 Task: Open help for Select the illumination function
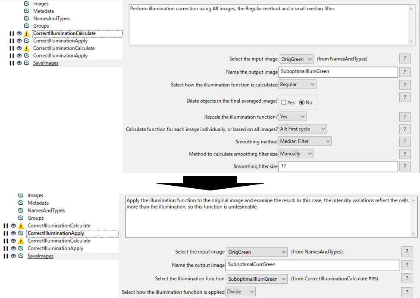click(x=407, y=278)
